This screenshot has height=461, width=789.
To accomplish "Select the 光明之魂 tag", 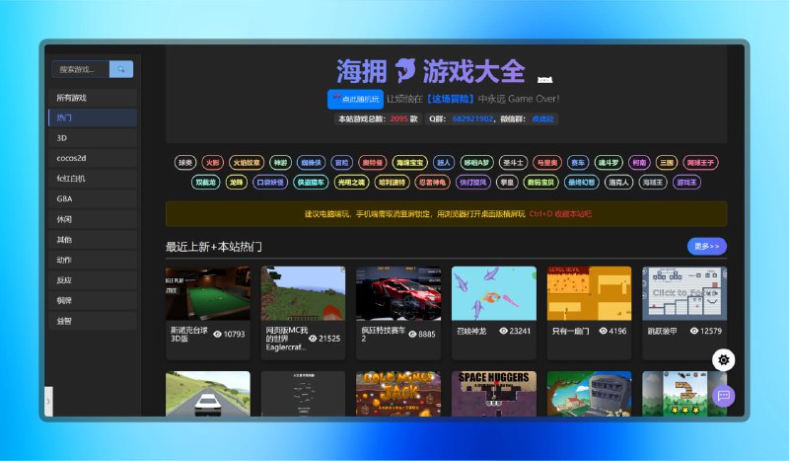I will pyautogui.click(x=352, y=183).
